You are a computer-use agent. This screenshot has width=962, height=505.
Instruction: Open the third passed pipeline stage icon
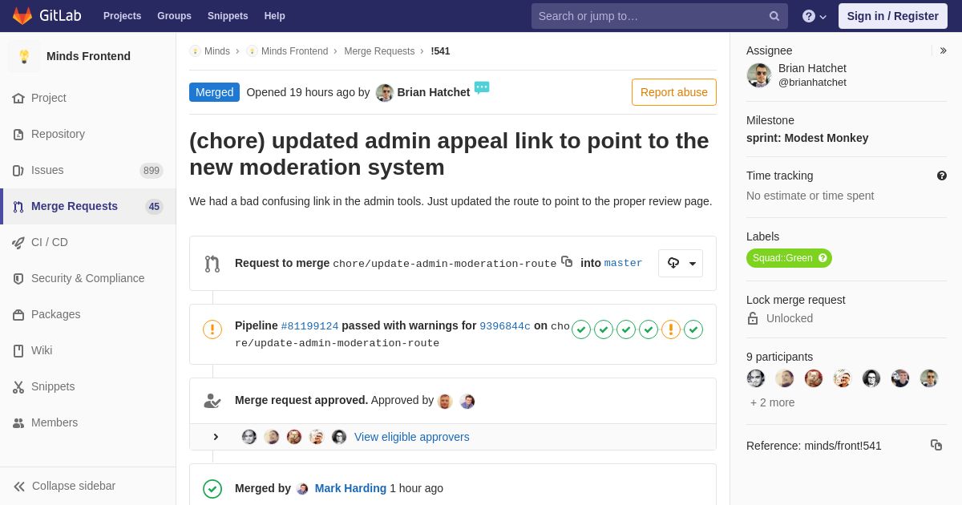point(626,329)
